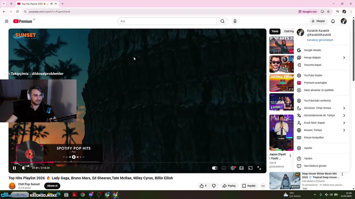Expand Kısıtlı Mod: Kapalı option

click(321, 123)
